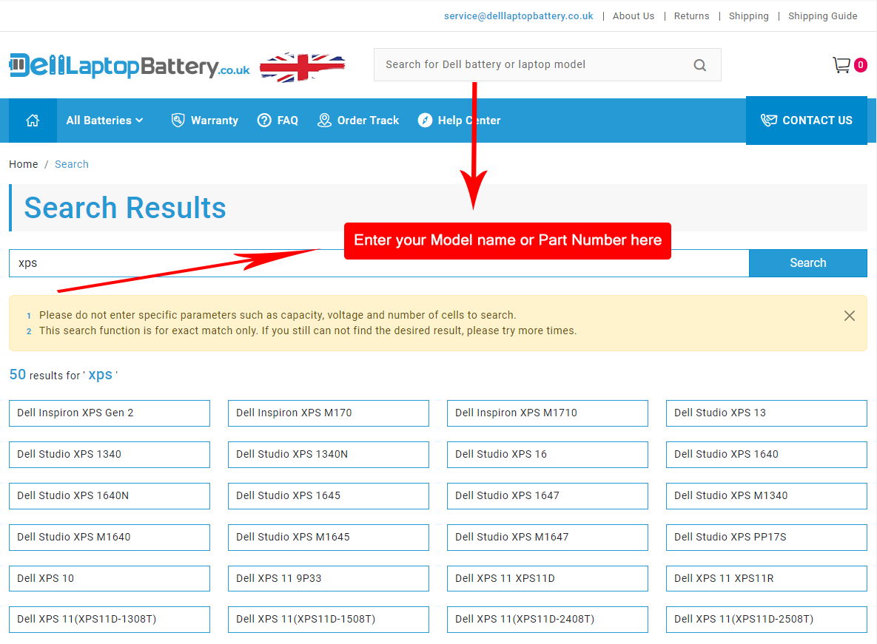Select Dell Studio XPS 13 result

coord(767,413)
